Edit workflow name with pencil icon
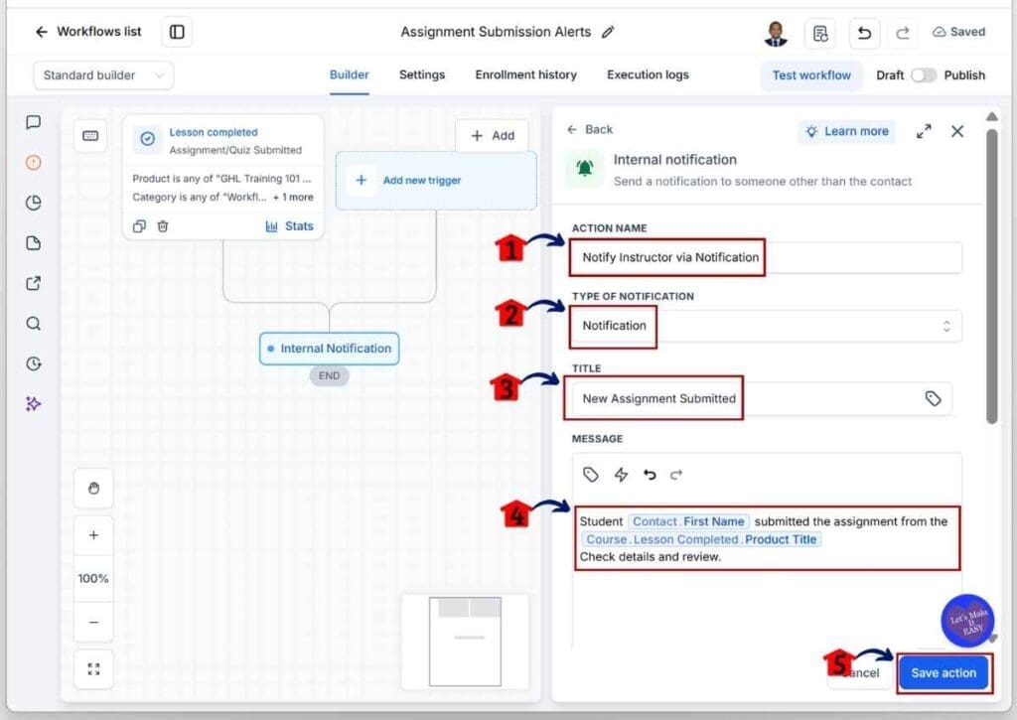The width and height of the screenshot is (1017, 720). [x=608, y=32]
